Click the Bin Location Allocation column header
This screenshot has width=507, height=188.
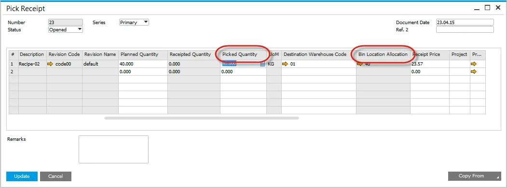383,54
